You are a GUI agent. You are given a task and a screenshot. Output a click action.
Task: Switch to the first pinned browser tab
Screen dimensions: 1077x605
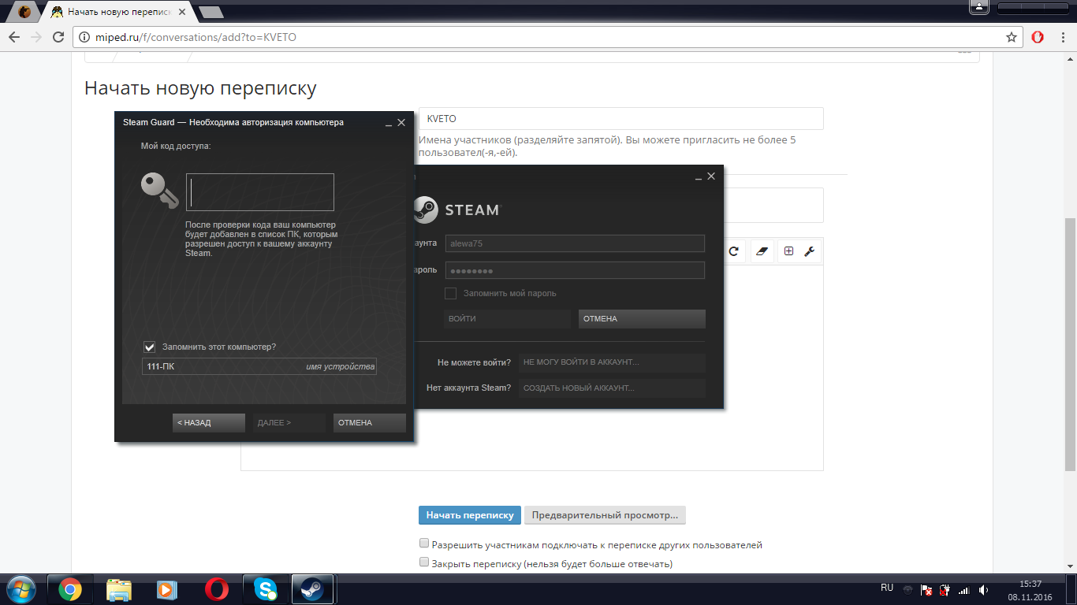pos(25,12)
